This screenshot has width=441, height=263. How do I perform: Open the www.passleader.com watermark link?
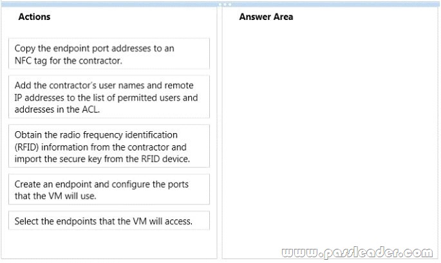[357, 252]
